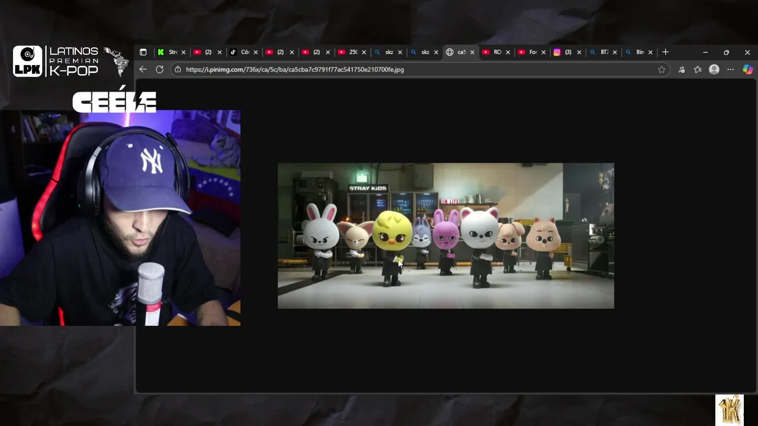This screenshot has height=426, width=758.
Task: Add this page to favorites star
Action: tap(661, 69)
